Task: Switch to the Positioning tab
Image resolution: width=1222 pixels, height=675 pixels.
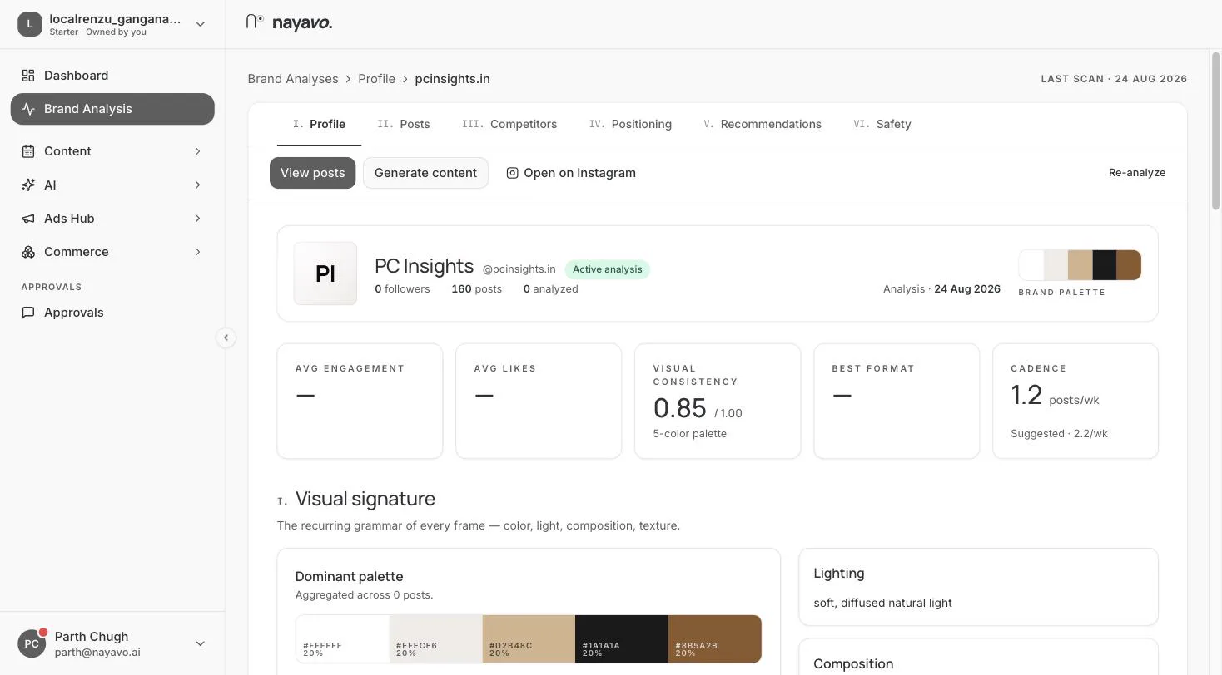Action: pos(630,124)
